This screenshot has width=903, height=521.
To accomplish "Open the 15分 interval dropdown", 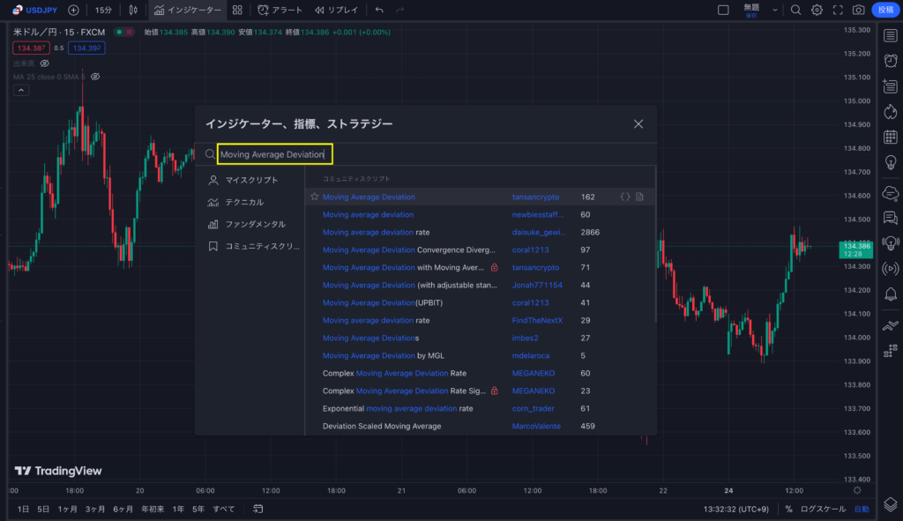I will tap(104, 10).
